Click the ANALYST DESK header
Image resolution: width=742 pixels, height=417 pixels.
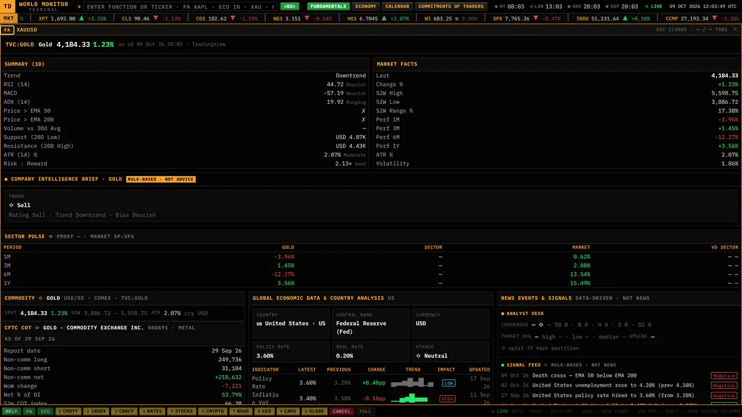(525, 314)
